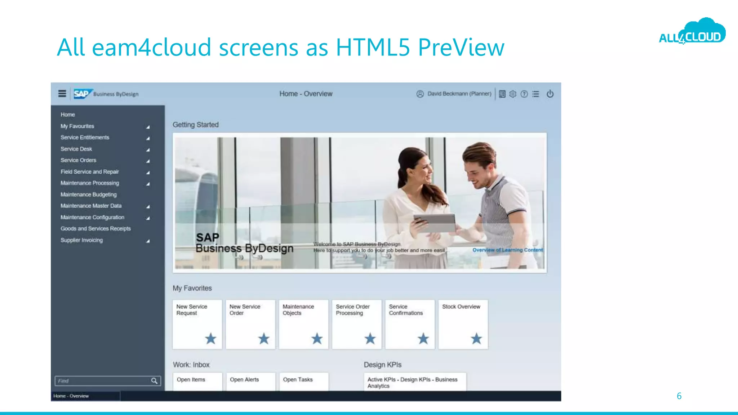
Task: Open the hamburger navigation menu
Action: (x=62, y=94)
